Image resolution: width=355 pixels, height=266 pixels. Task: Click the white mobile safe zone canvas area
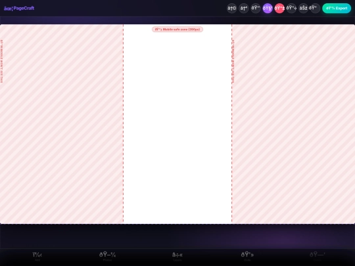(x=177, y=124)
